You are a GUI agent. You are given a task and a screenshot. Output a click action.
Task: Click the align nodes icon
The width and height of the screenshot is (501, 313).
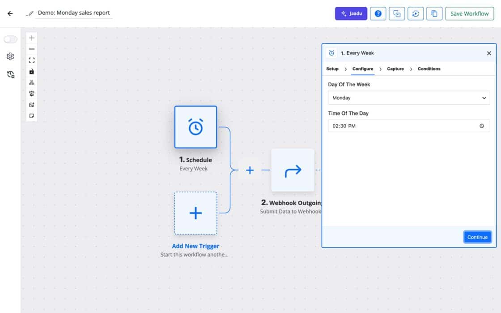(32, 93)
